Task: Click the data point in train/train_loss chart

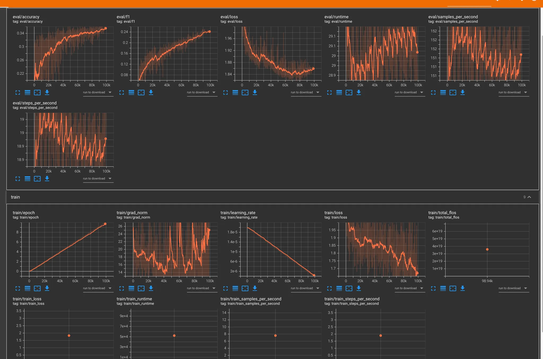Action: [x=69, y=335]
